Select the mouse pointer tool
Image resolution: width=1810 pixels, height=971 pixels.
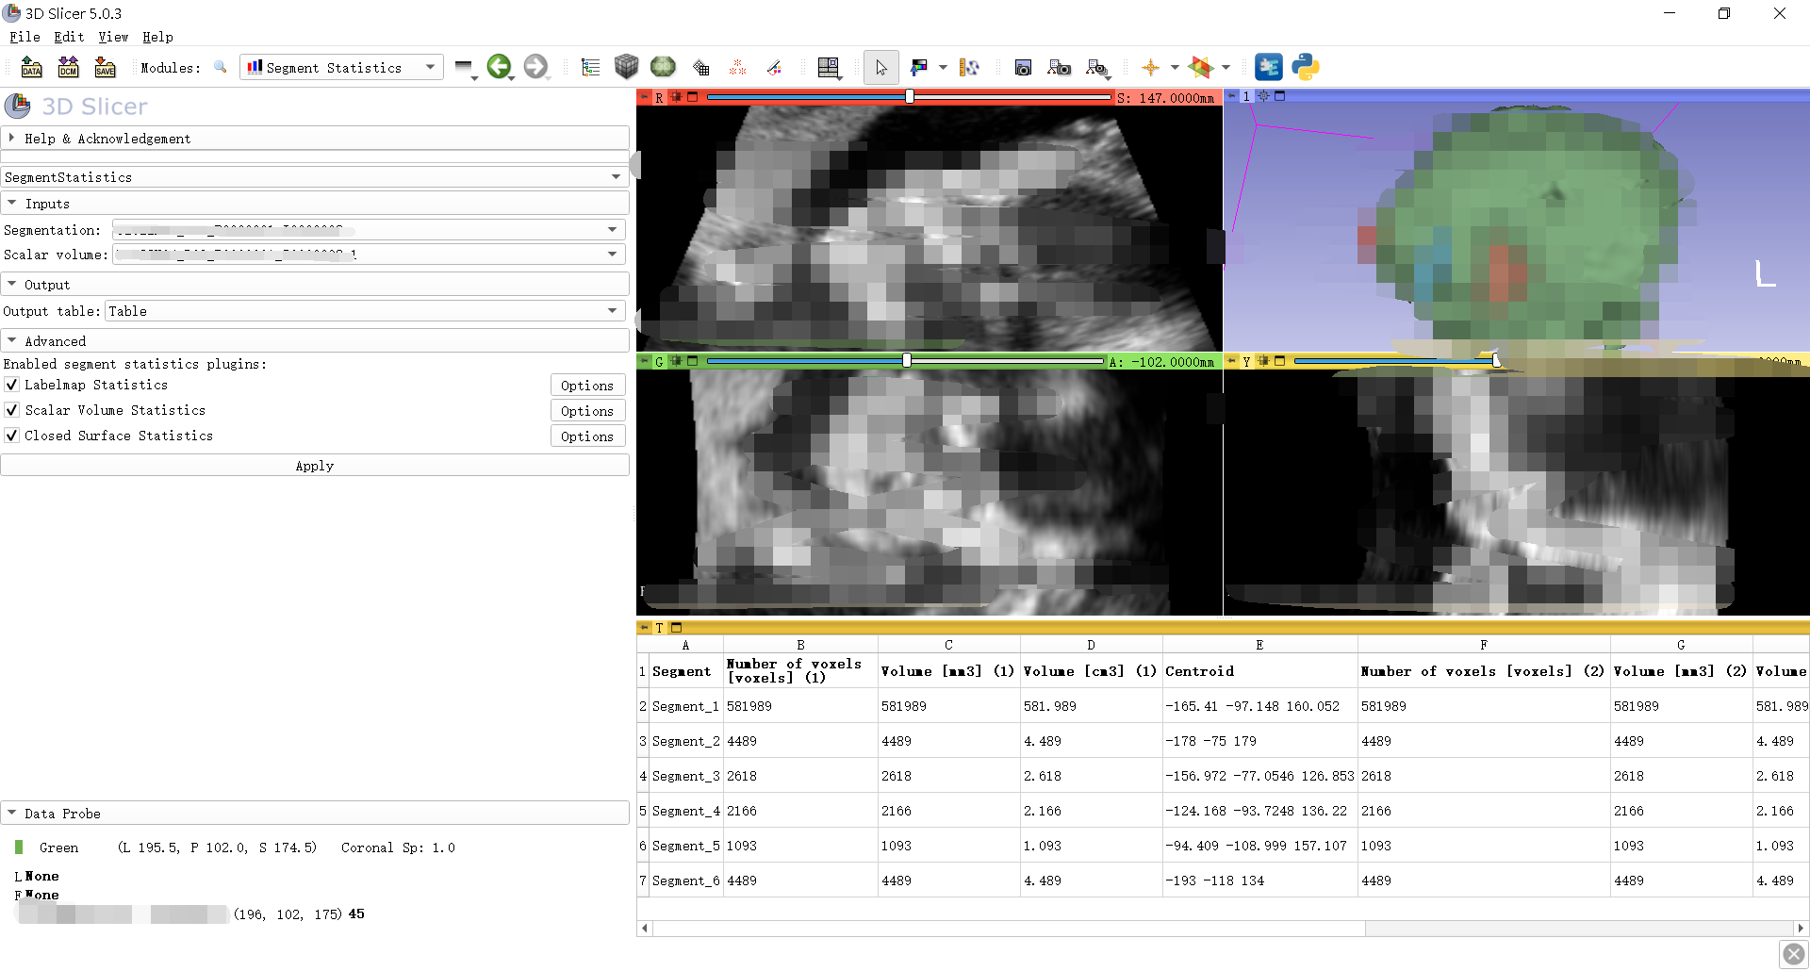881,67
